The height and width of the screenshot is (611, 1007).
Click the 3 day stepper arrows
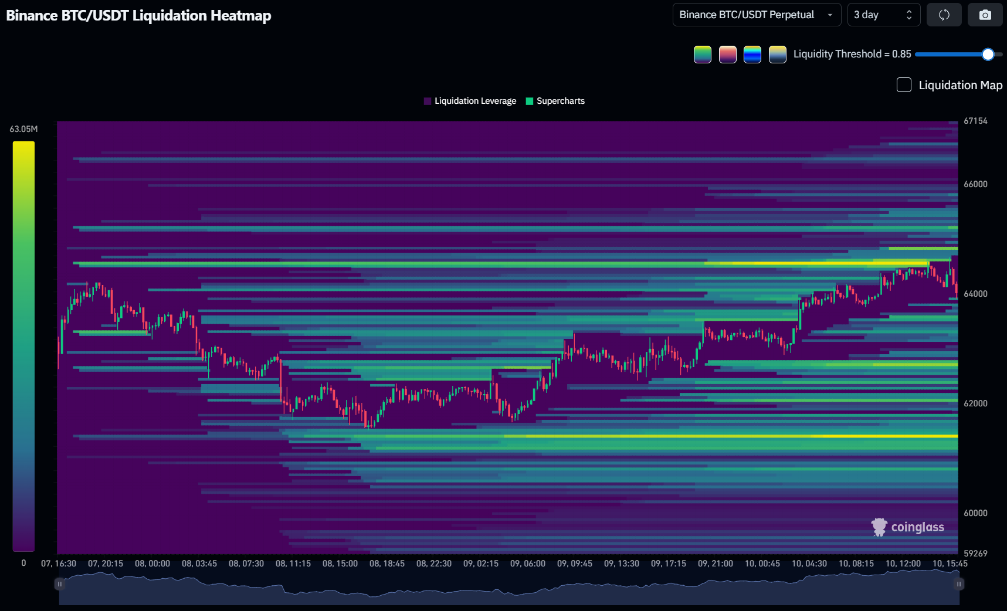click(909, 15)
